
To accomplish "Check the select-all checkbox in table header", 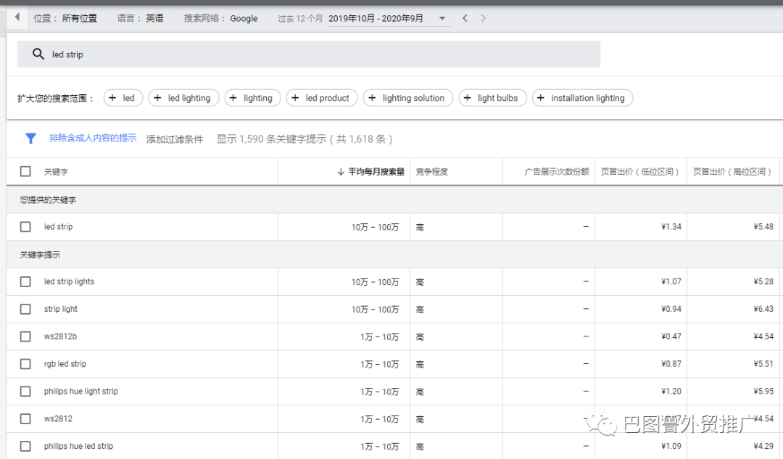I will pos(25,171).
